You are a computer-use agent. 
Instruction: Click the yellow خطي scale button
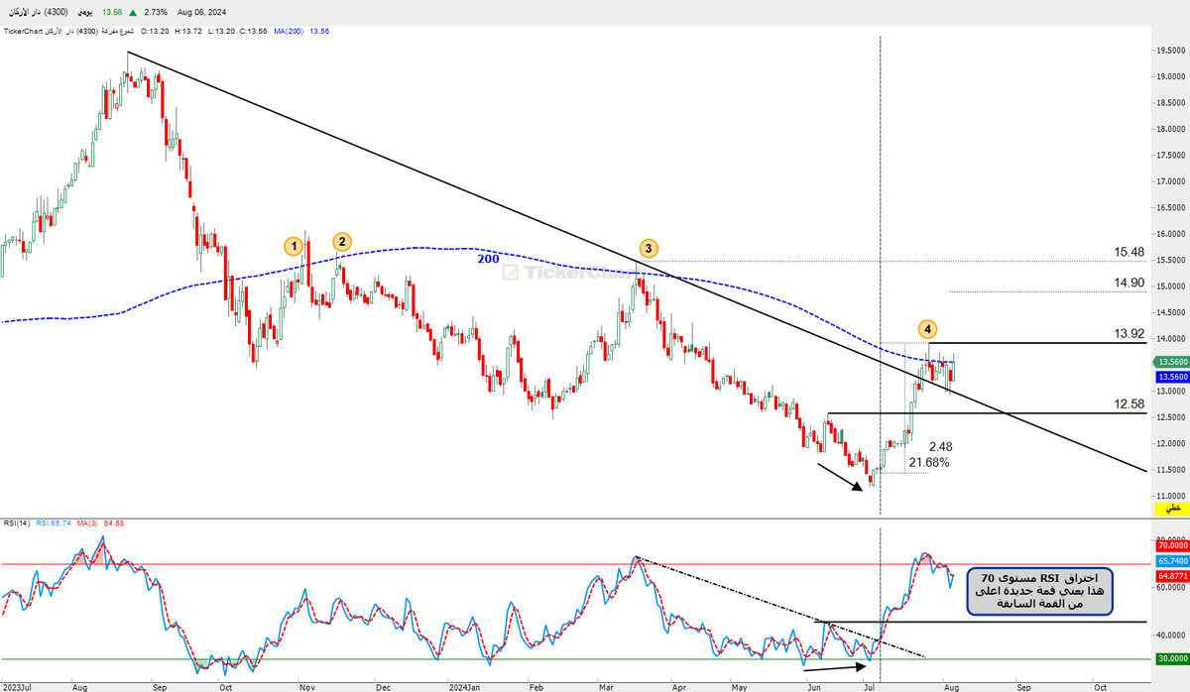tap(1172, 508)
